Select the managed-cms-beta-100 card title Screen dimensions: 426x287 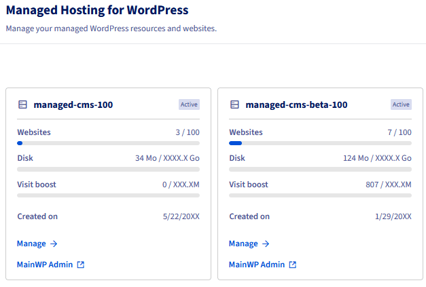tap(296, 104)
